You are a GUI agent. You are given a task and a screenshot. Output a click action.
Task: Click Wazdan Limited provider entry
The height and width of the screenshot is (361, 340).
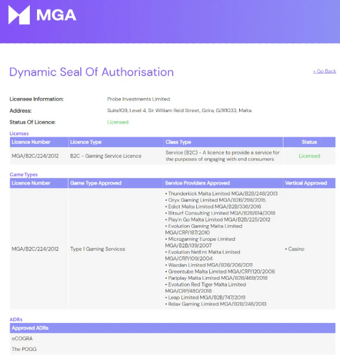[x=209, y=265]
